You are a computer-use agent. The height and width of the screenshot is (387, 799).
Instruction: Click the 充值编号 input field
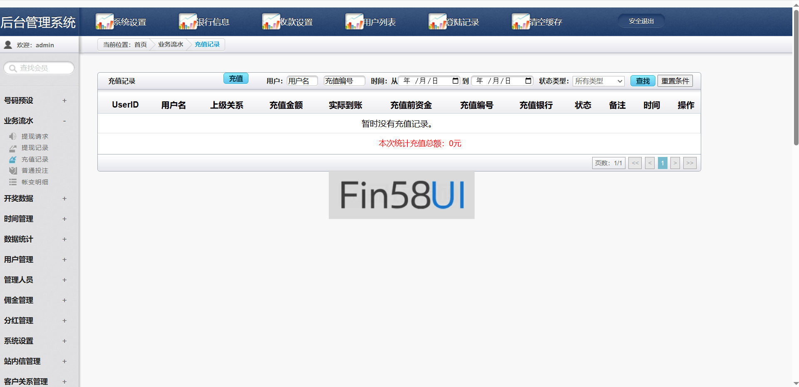[344, 81]
